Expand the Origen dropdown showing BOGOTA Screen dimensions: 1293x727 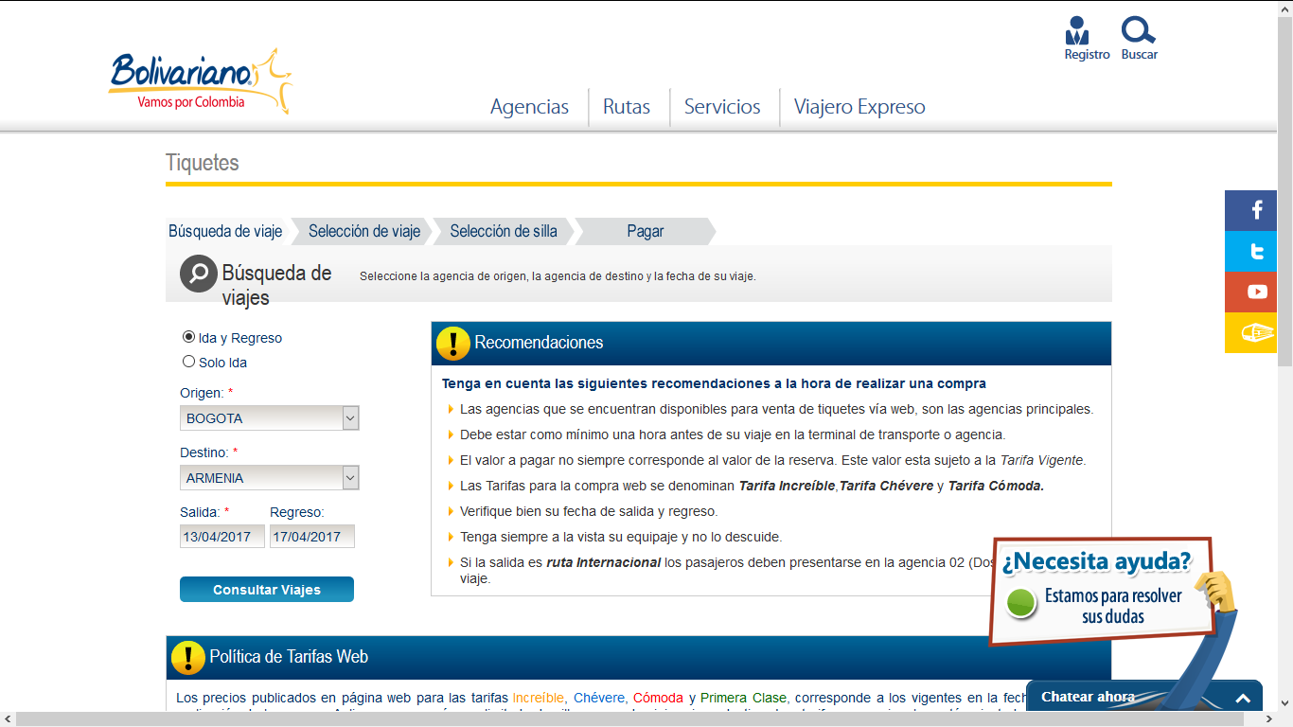[269, 418]
